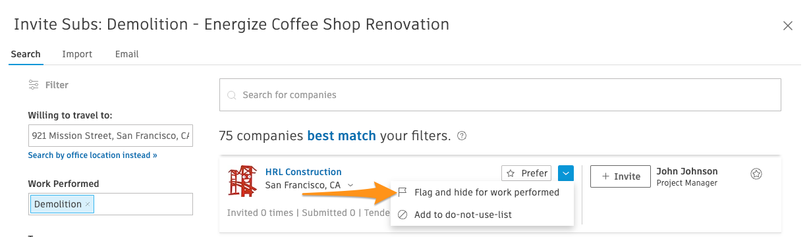The width and height of the screenshot is (809, 237).
Task: Collapse the blue chevron options dropdown
Action: click(566, 173)
